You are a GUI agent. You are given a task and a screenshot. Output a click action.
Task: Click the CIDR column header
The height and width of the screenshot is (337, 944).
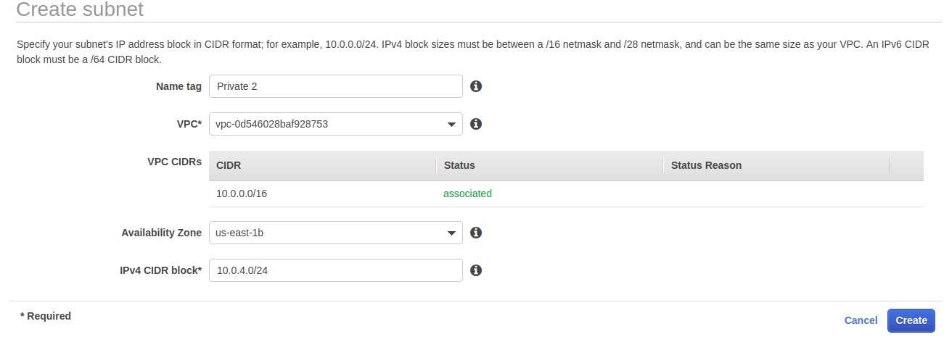click(x=229, y=165)
